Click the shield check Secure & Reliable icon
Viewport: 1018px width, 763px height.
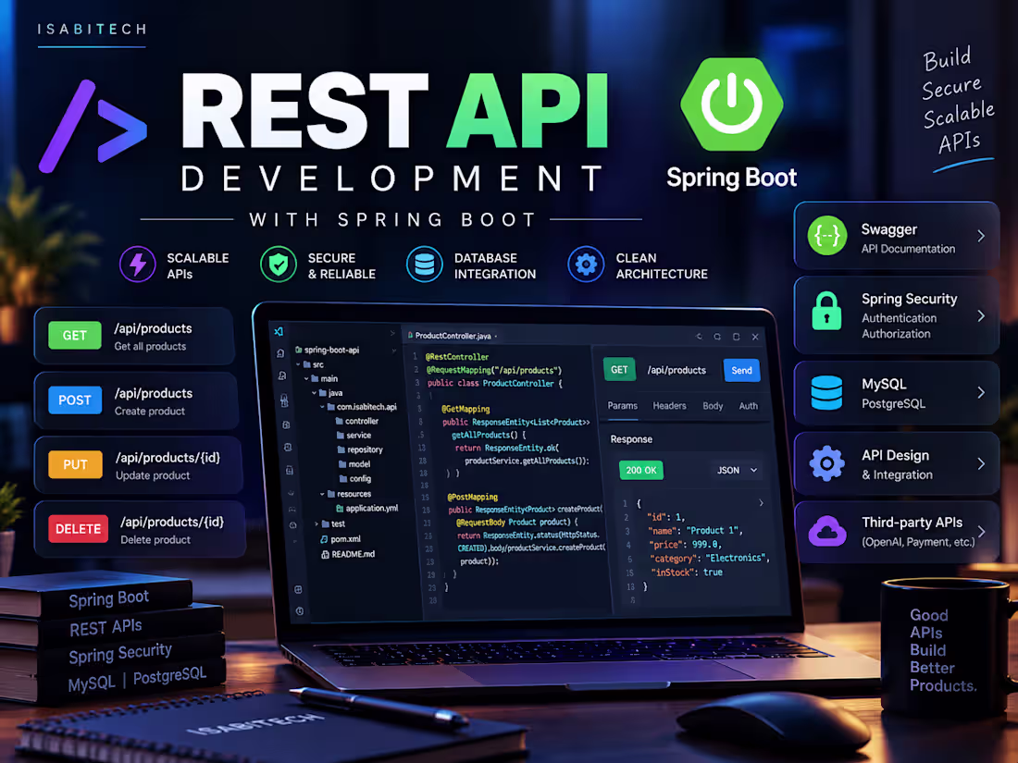279,265
